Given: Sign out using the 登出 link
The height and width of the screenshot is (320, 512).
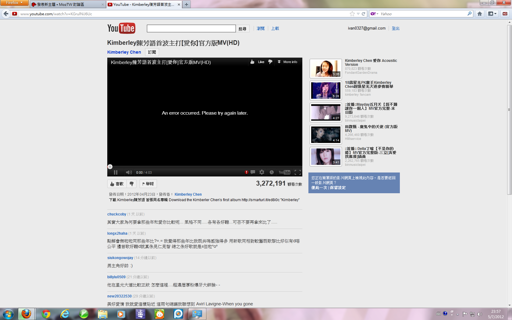Looking at the screenshot, I should (x=396, y=28).
